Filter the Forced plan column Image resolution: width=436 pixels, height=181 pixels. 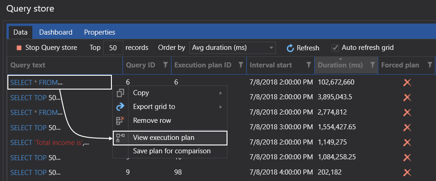click(430, 65)
